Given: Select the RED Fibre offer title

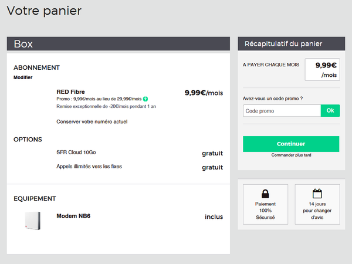Looking at the screenshot, I should click(x=70, y=92).
